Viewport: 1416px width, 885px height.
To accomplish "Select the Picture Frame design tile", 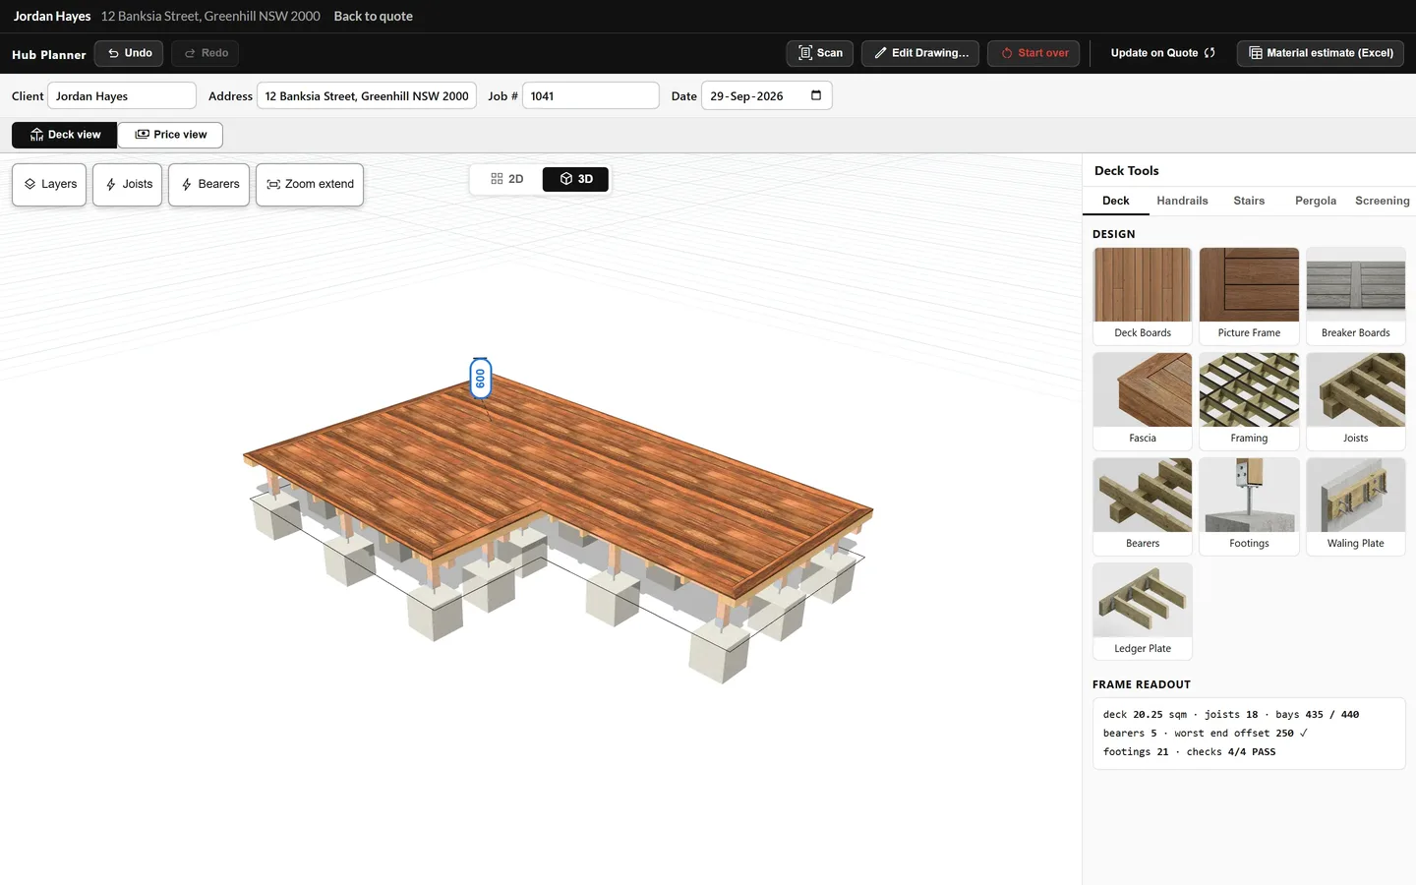I will 1249,296.
